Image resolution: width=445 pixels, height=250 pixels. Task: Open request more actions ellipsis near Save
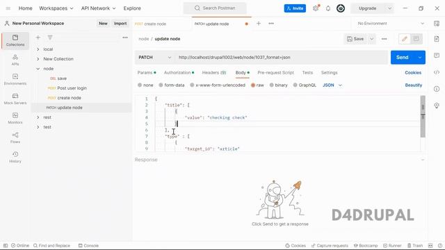384,39
